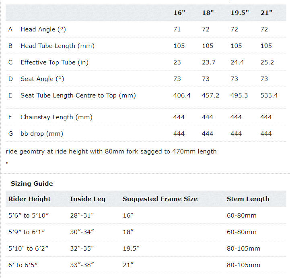290x278 pixels.
Task: Click the Chainstay Length row label
Action: [56, 117]
